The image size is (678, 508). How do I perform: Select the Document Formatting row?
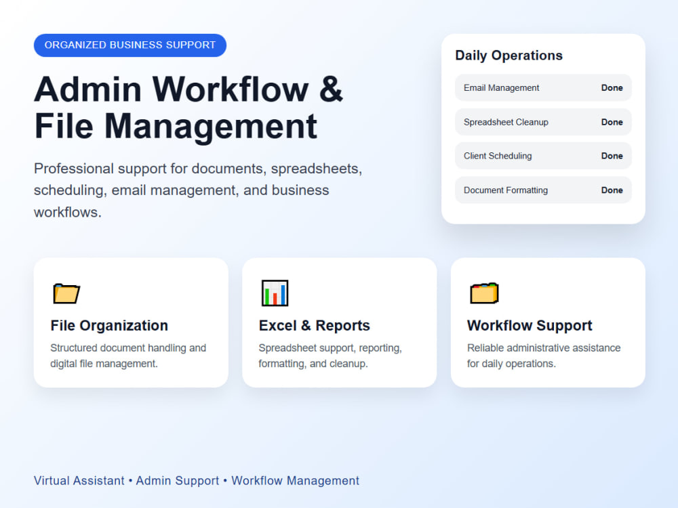[543, 190]
